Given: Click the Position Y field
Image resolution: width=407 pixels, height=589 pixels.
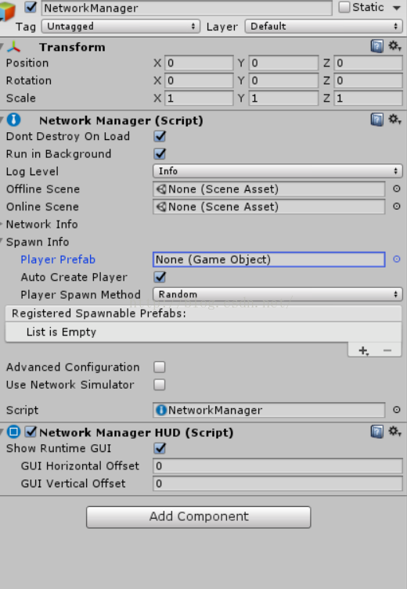Looking at the screenshot, I should point(283,63).
